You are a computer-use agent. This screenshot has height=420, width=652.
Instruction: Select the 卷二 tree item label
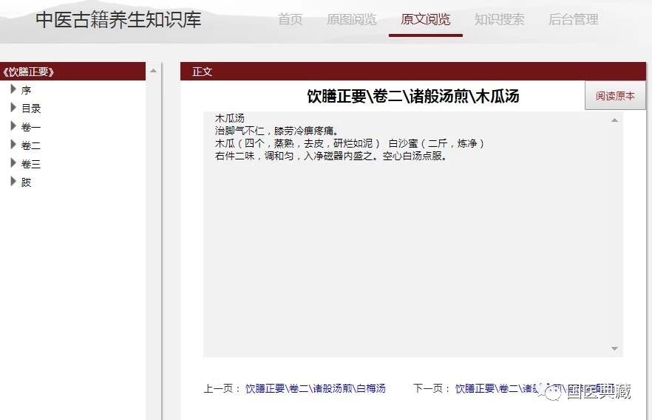click(x=31, y=145)
